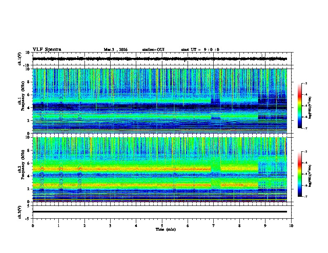Screen dimensions: 328x253
Task: Click the flat ch.3 voltage trace line
Action: pos(159,212)
